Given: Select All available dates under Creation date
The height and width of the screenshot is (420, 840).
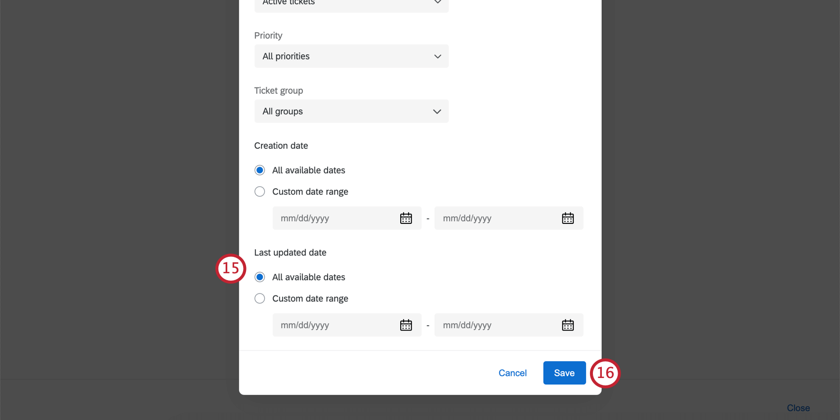Looking at the screenshot, I should coord(260,170).
